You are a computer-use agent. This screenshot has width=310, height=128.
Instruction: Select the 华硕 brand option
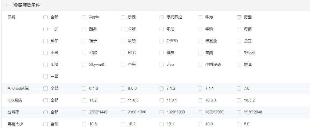tap(200, 29)
